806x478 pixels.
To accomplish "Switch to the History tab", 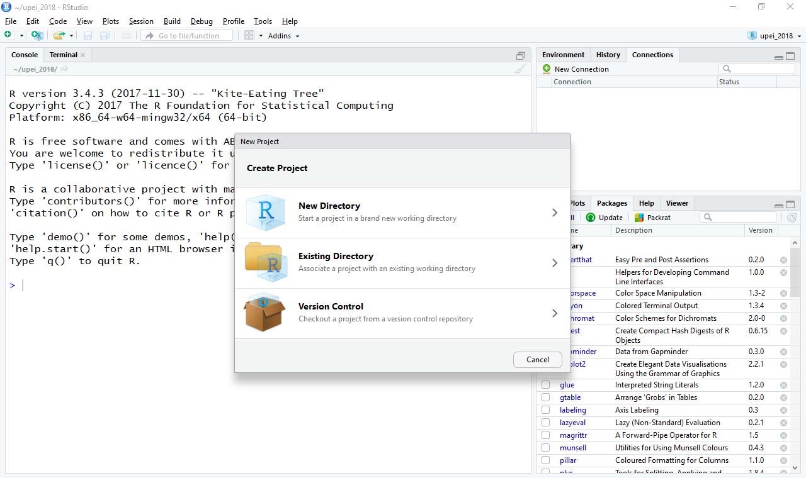I will point(607,55).
